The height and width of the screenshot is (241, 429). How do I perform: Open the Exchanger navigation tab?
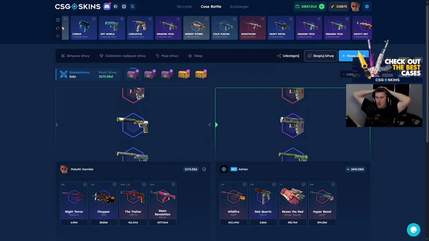coord(240,7)
